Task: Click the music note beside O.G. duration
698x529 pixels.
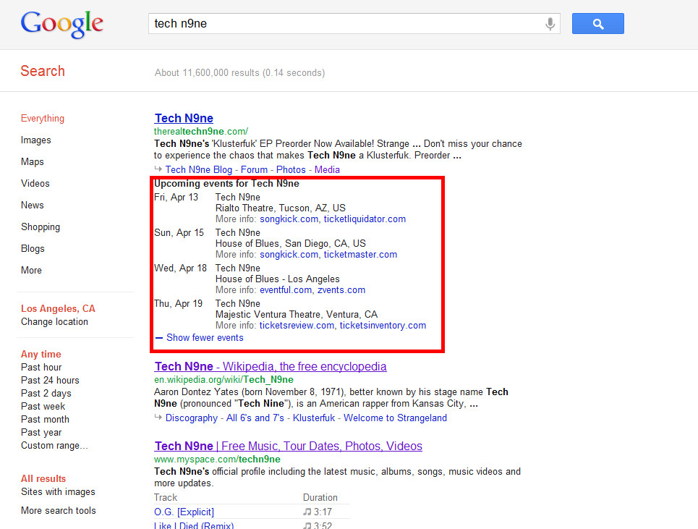Action: (307, 512)
